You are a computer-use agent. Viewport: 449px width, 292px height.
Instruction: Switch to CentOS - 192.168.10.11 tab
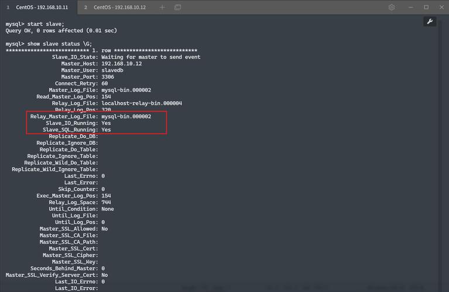pos(39,7)
